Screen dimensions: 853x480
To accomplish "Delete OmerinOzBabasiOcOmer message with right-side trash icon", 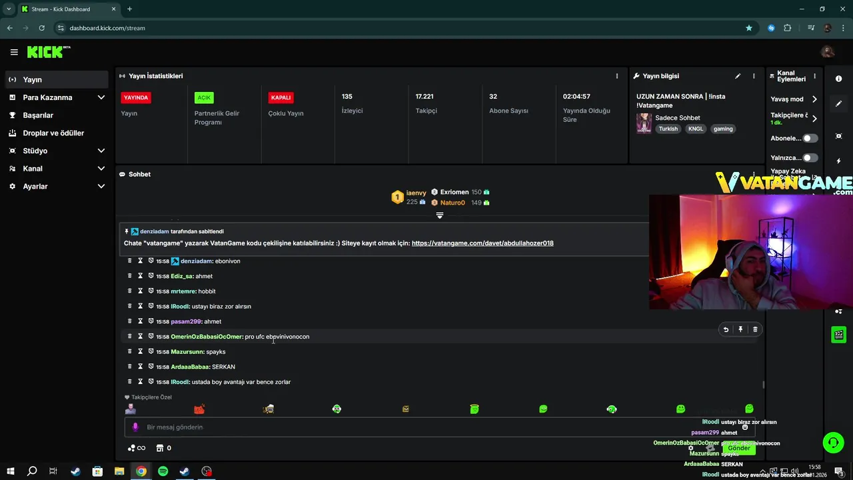I will (755, 329).
